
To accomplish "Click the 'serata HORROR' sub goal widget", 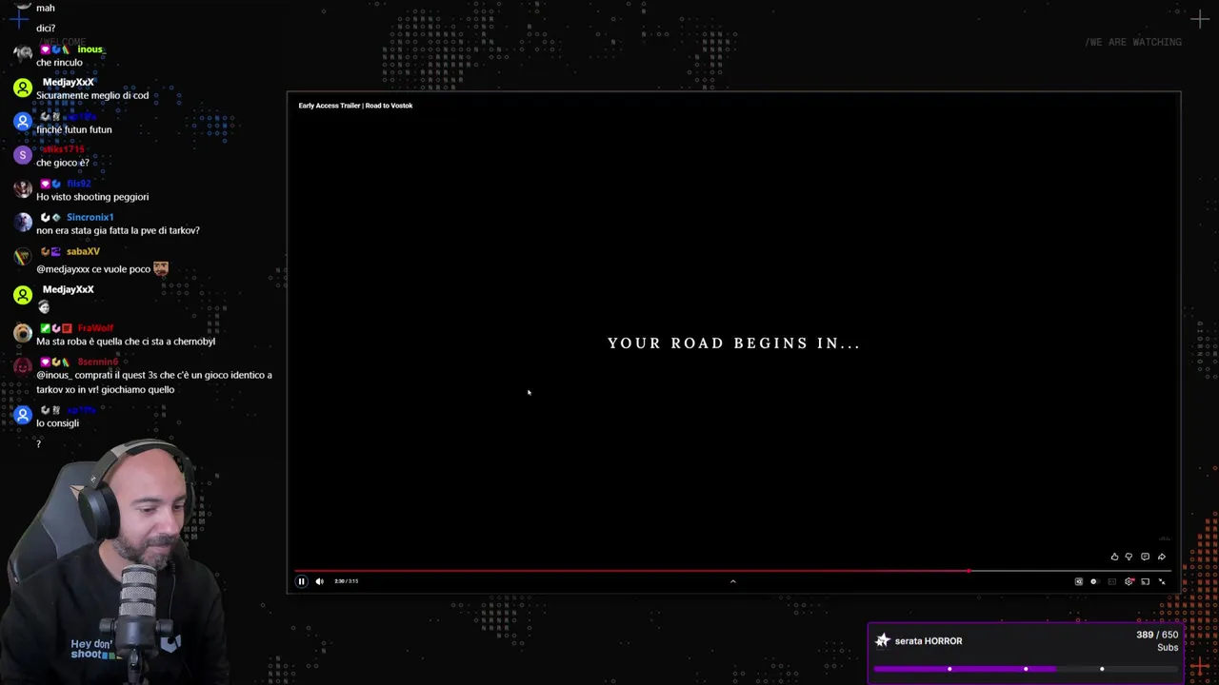I will (x=1025, y=653).
